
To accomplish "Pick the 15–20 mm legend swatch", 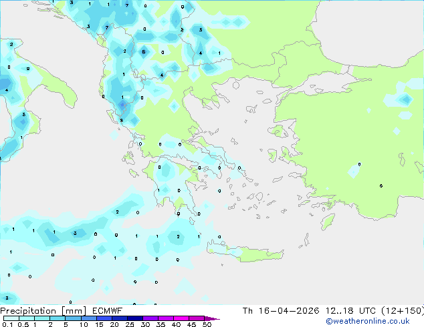I will (104, 318).
